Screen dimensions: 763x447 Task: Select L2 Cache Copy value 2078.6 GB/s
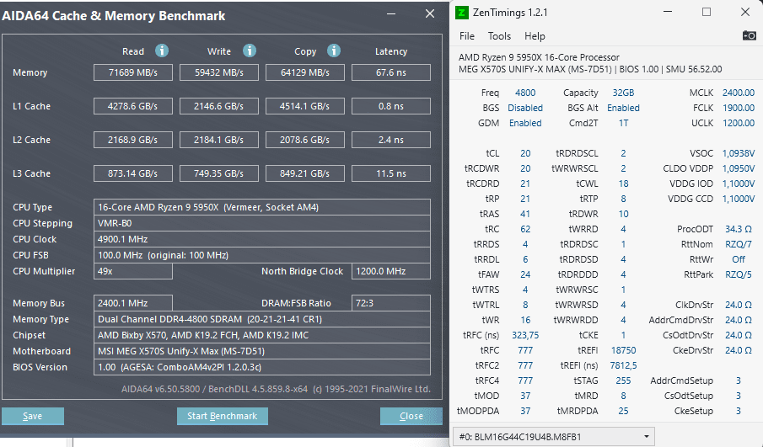(x=305, y=140)
